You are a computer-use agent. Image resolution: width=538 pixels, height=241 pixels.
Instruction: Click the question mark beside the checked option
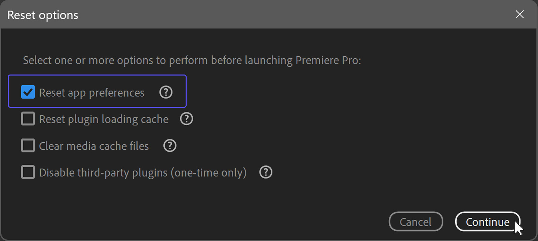click(x=166, y=92)
